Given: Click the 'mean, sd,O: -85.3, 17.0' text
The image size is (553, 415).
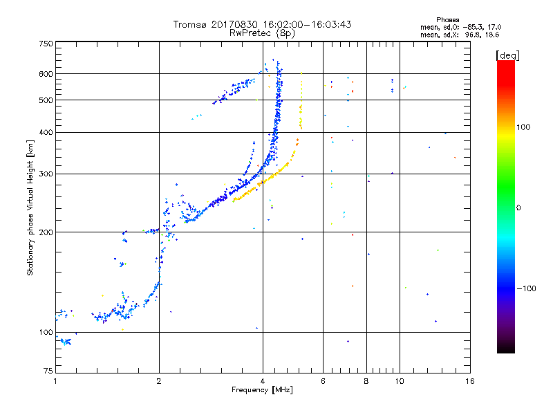Looking at the screenshot, I should point(460,27).
